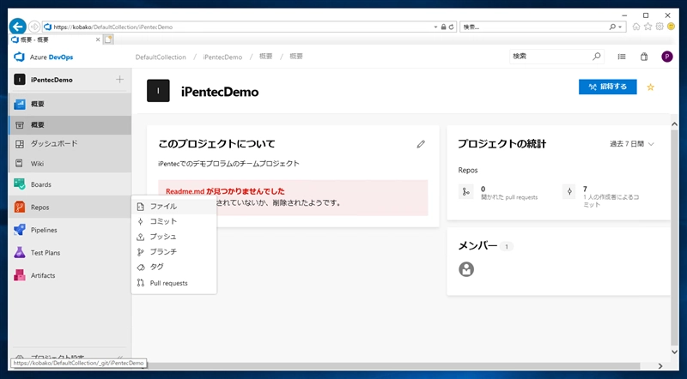687x379 pixels.
Task: Select タグ from the Repos flyout
Action: click(x=174, y=267)
